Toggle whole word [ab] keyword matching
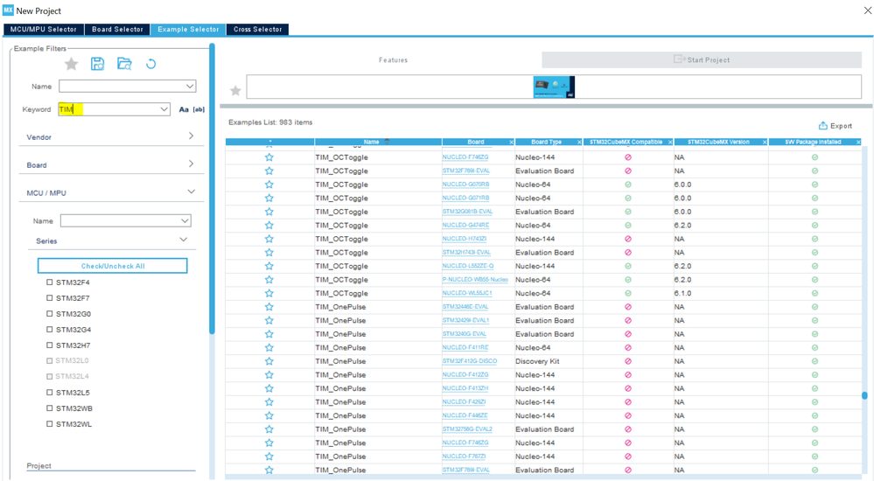Viewport: 874px width, 481px height. (x=199, y=110)
